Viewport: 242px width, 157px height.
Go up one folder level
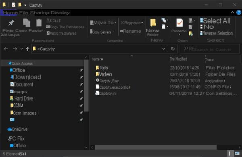tap(27, 49)
